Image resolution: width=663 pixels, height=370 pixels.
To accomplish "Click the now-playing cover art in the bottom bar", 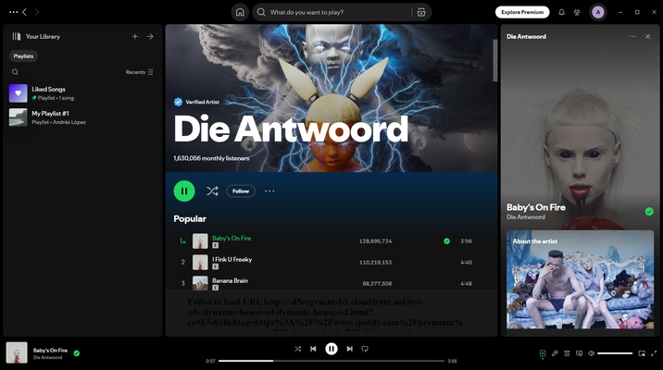I will point(17,352).
